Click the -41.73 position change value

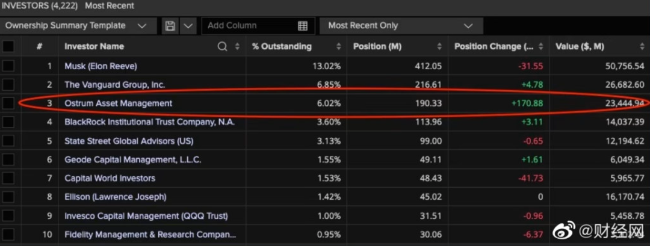coord(530,178)
